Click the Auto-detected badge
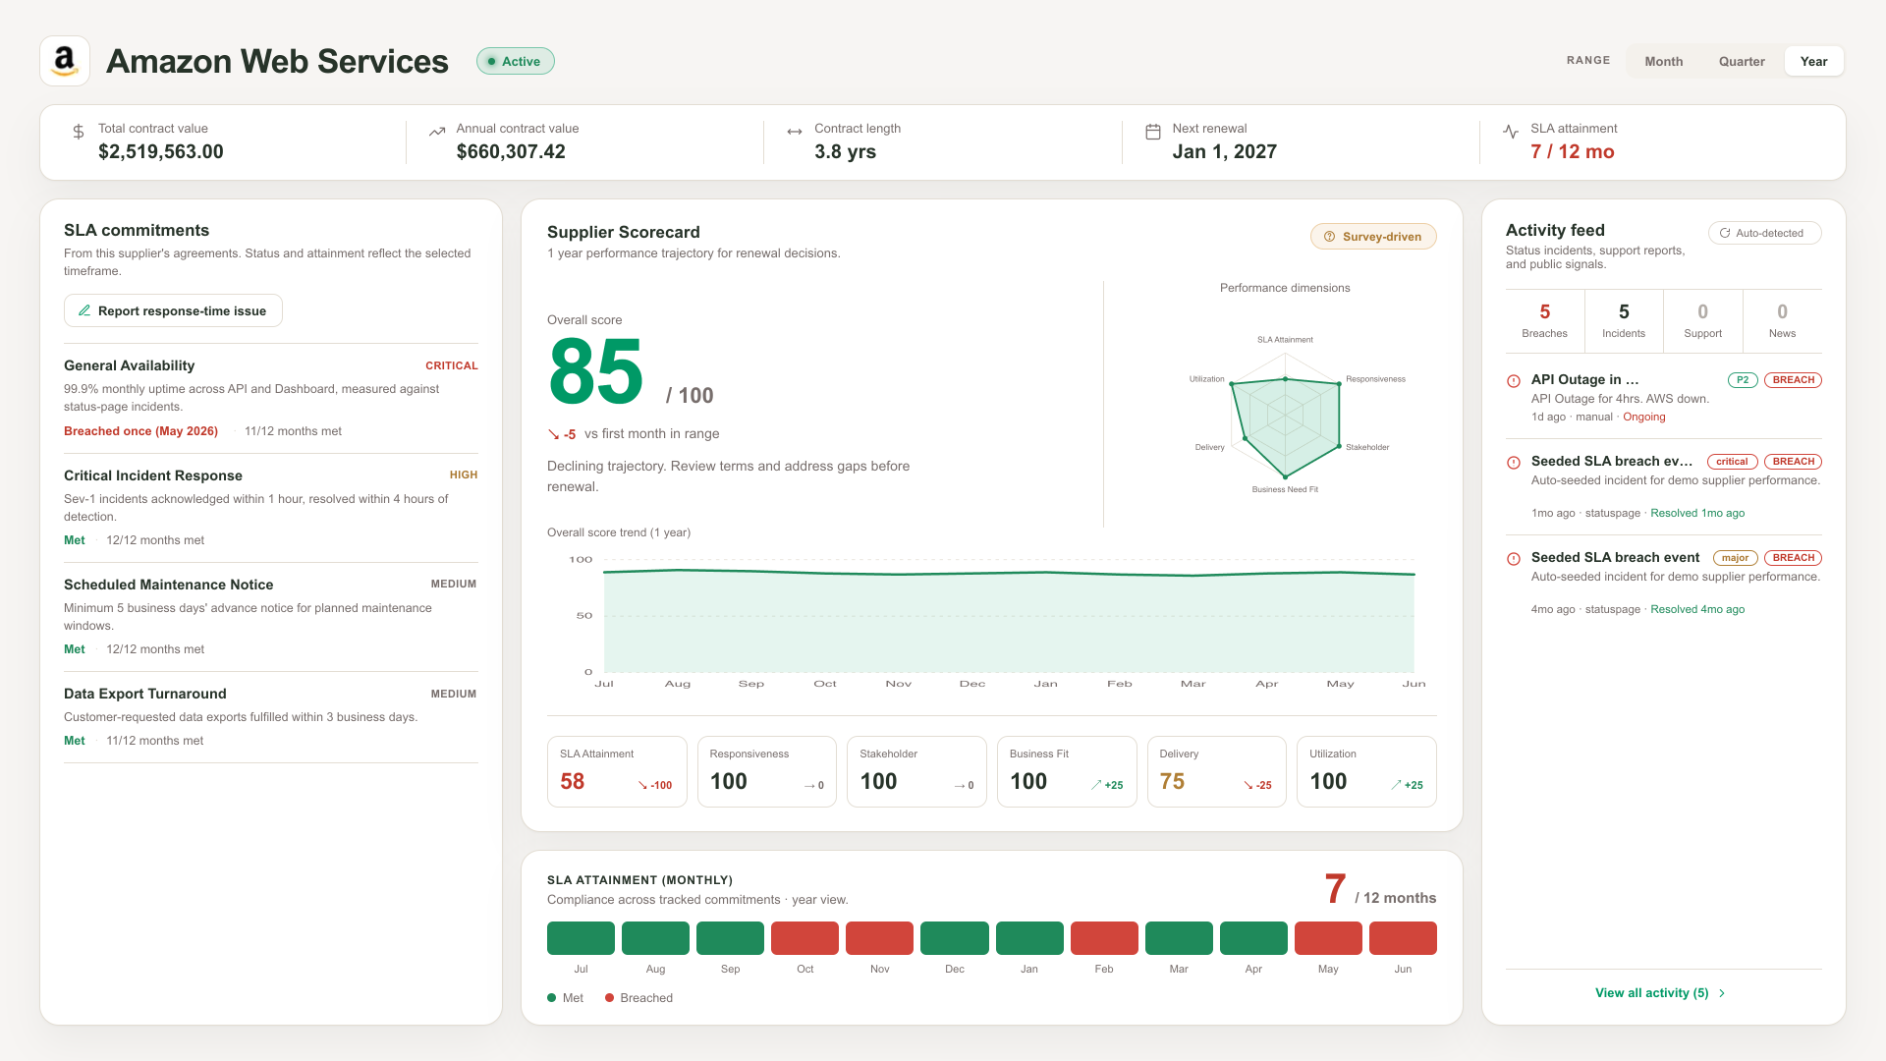 [1765, 233]
